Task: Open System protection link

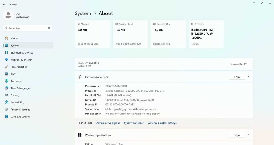Action: [x=134, y=123]
